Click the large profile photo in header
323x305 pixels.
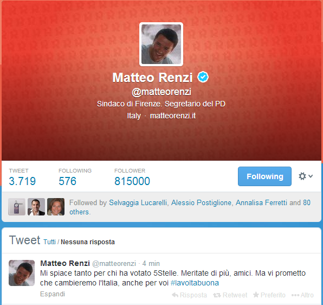161,44
